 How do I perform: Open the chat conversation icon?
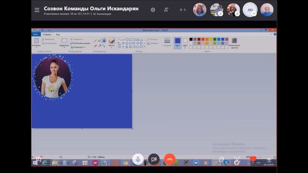point(38,159)
